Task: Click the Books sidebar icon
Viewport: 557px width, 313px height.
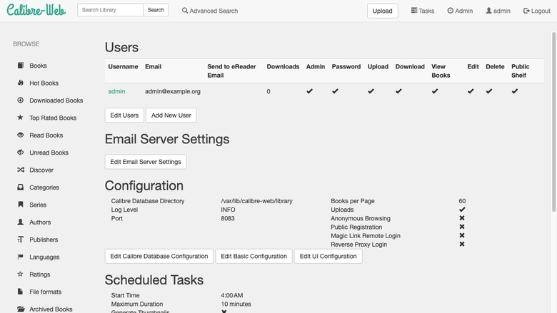Action: coord(21,65)
